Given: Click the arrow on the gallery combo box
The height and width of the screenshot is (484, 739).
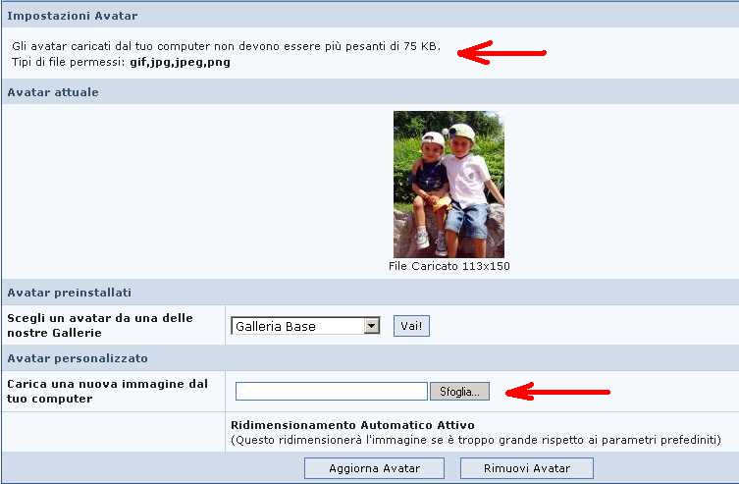Looking at the screenshot, I should pyautogui.click(x=371, y=326).
